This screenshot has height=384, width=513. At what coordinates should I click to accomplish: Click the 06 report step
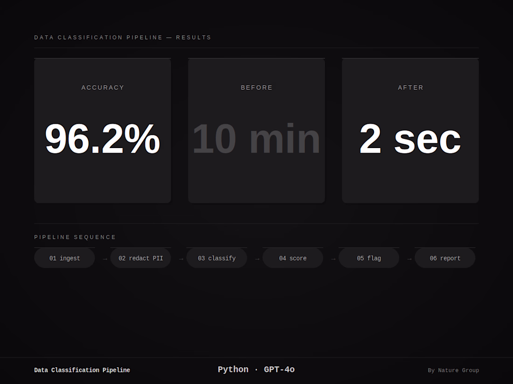click(444, 258)
